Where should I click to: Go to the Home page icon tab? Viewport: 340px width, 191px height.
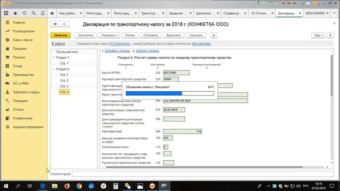(x=52, y=13)
